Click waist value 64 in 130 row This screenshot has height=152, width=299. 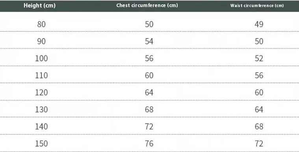pyautogui.click(x=259, y=110)
